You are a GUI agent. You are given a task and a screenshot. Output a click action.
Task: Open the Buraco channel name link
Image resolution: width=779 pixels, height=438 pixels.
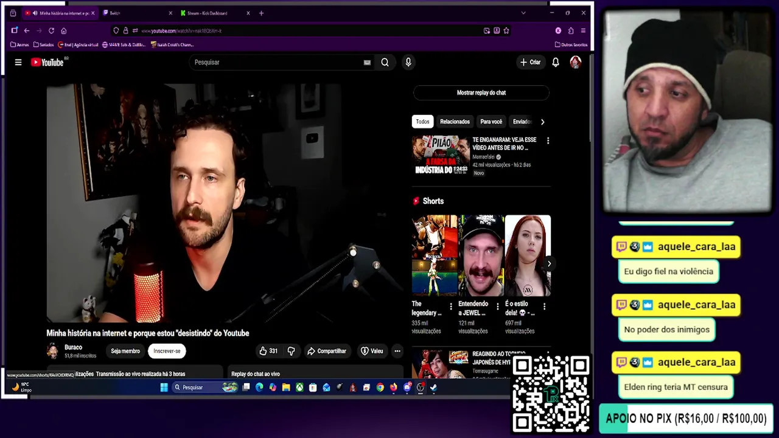coord(73,347)
